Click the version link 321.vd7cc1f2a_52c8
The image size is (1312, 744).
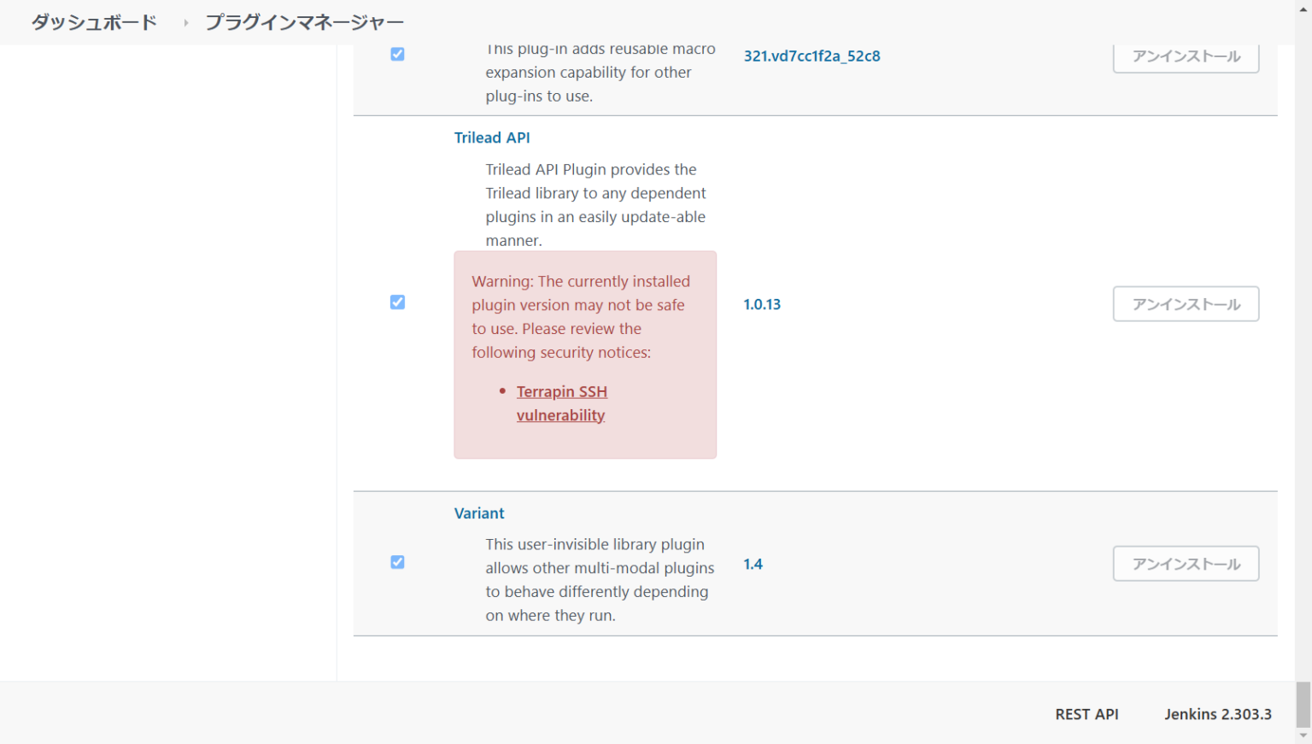coord(811,56)
